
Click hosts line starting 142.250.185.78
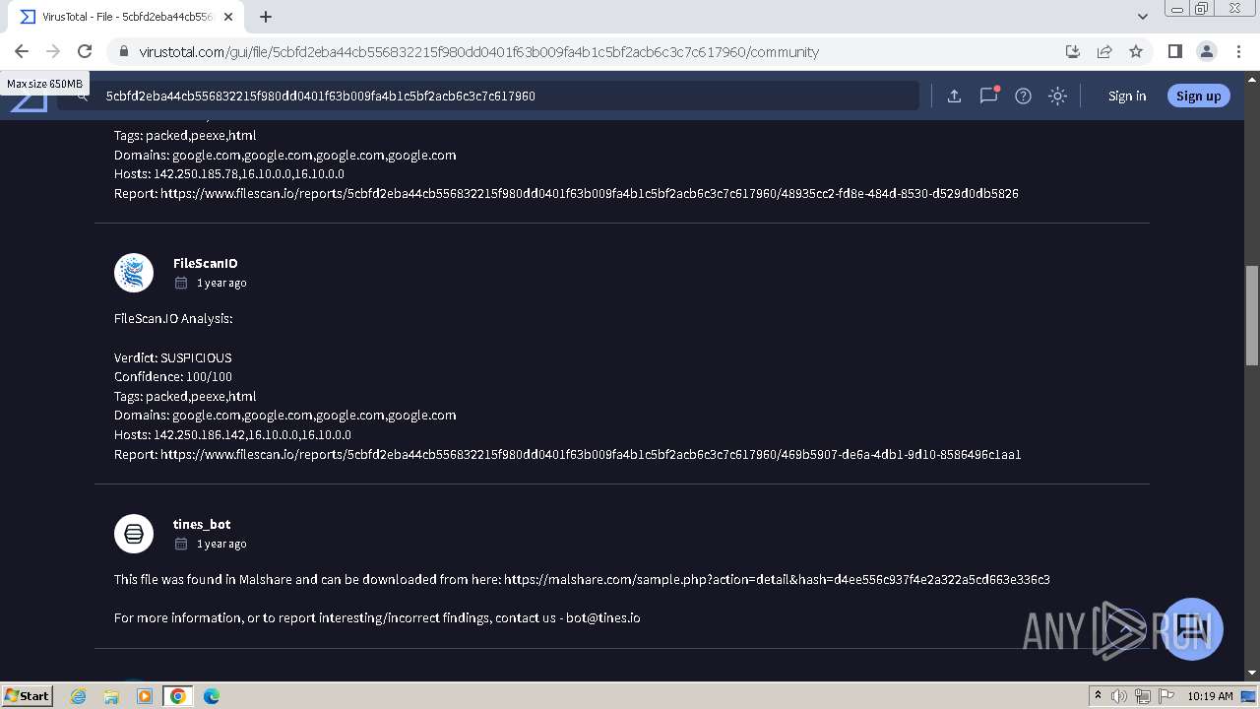point(229,173)
